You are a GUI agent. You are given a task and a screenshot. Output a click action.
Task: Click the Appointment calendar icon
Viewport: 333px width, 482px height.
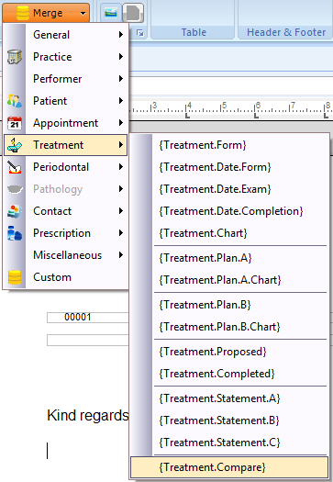tap(15, 123)
